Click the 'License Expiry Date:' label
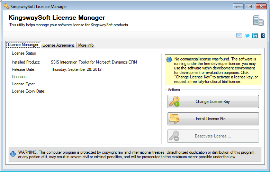The height and width of the screenshot is (172, 270). pos(28,91)
